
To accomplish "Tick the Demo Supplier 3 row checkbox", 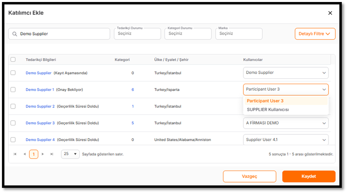I will (x=13, y=123).
